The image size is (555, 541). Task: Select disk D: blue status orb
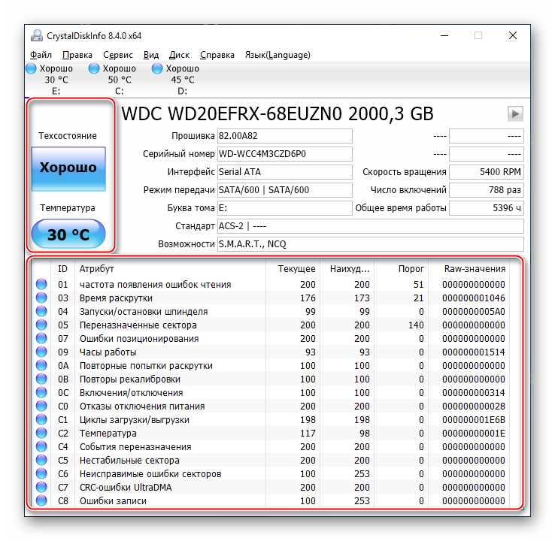157,68
